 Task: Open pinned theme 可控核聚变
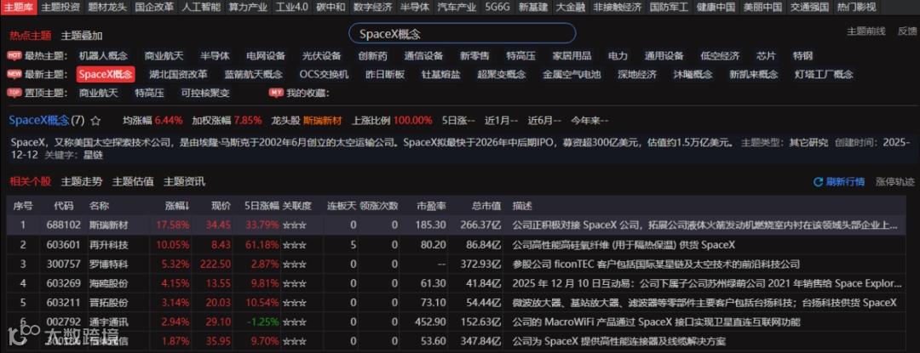click(x=205, y=93)
